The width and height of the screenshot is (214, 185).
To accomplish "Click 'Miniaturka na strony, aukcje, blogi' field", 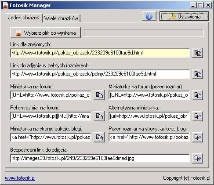I will pyautogui.click(x=51, y=137).
